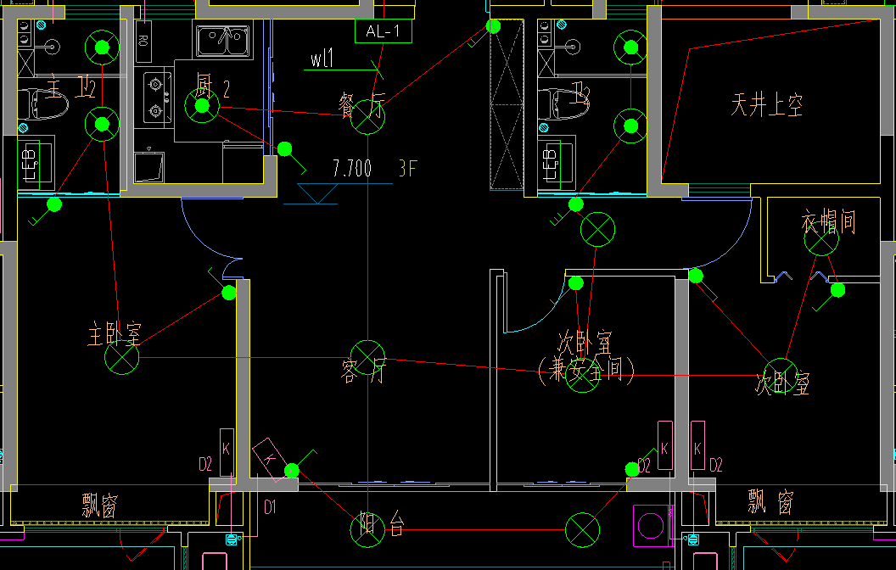This screenshot has width=896, height=570.
Task: Select the switch below right bathroom LEB
Action: pyautogui.click(x=576, y=204)
